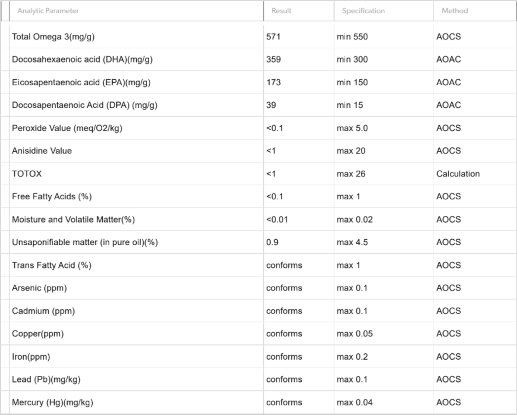Click the Copper specification max 0.05
The image size is (517, 415).
(x=354, y=334)
